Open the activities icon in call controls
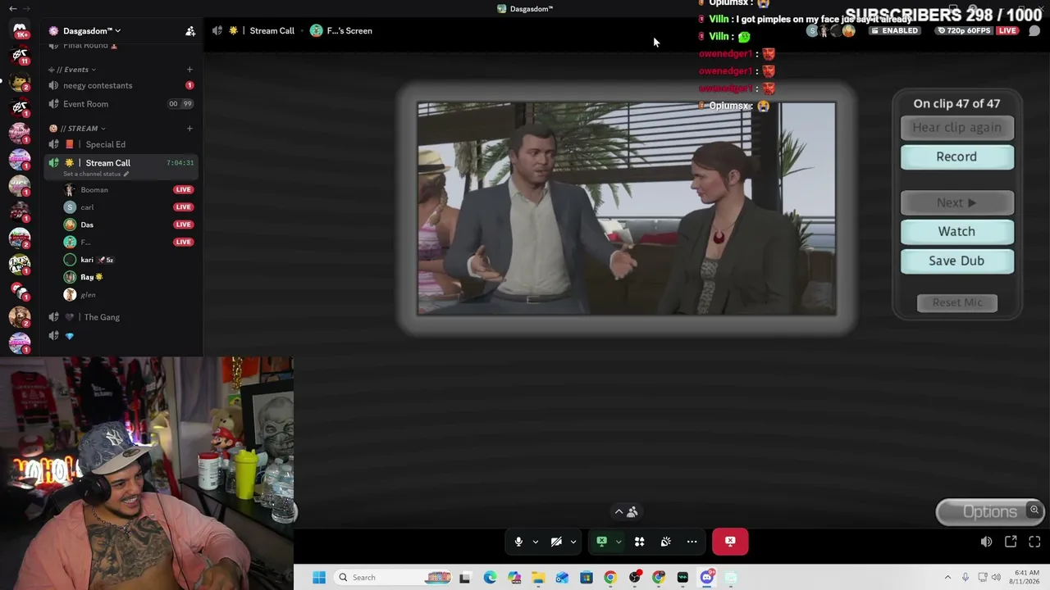 (640, 542)
